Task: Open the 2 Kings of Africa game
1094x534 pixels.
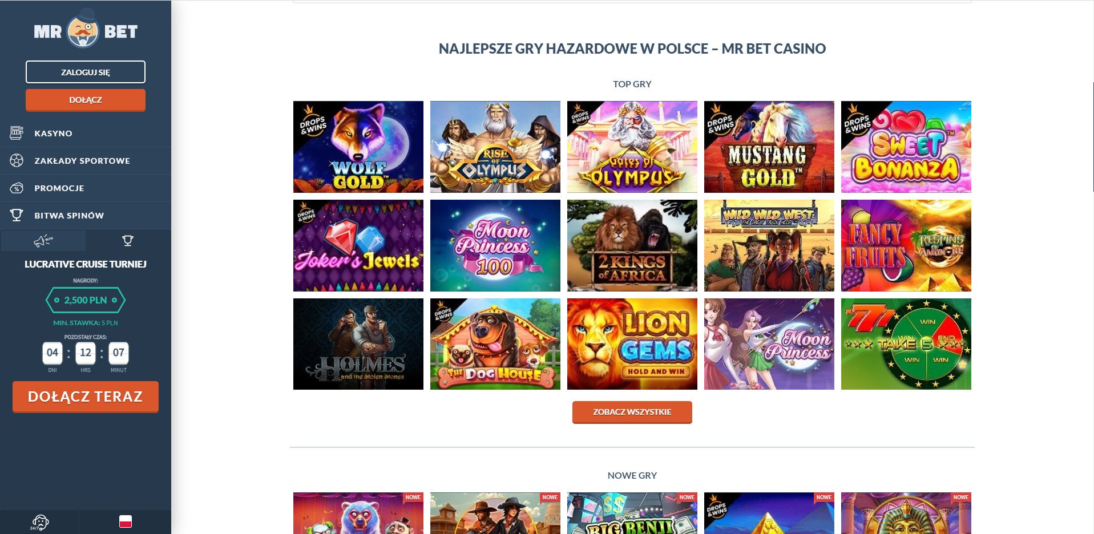Action: click(x=632, y=245)
